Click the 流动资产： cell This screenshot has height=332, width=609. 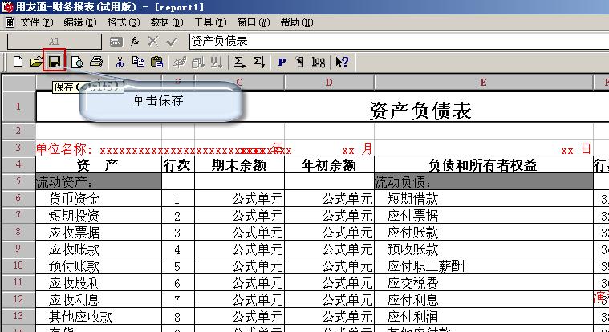98,182
